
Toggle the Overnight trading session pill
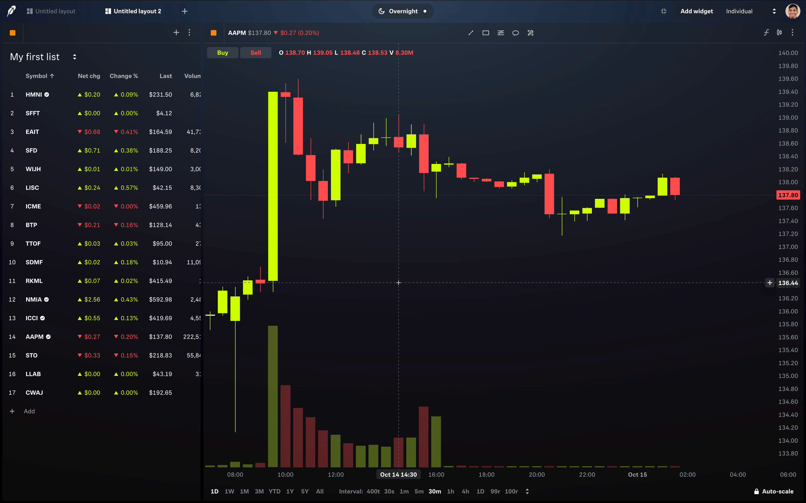click(403, 11)
